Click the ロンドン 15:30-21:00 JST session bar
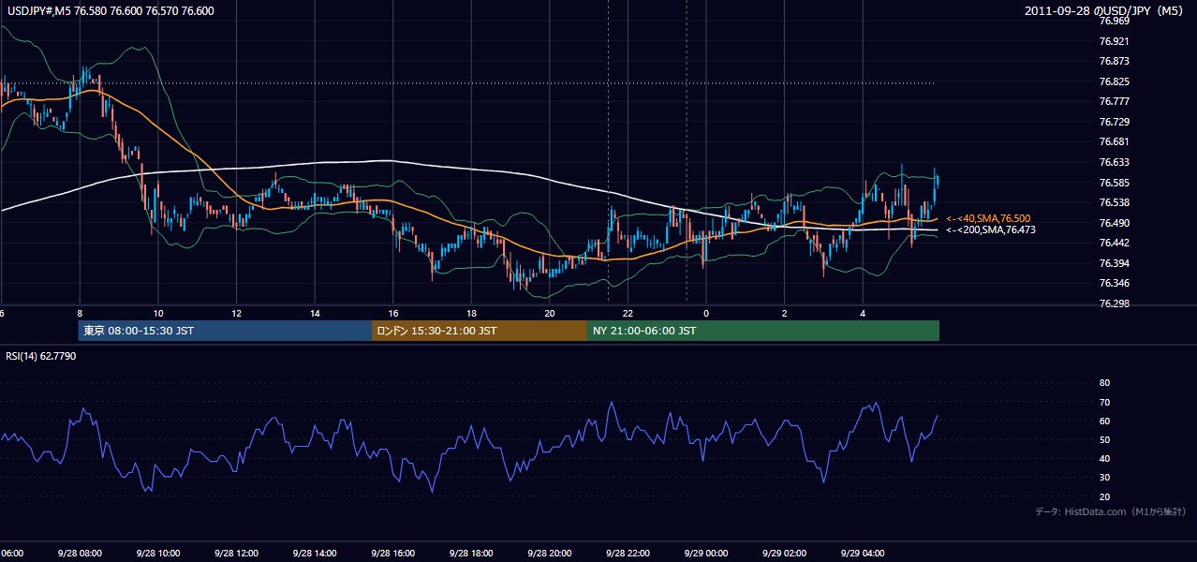The width and height of the screenshot is (1197, 562). coord(480,331)
